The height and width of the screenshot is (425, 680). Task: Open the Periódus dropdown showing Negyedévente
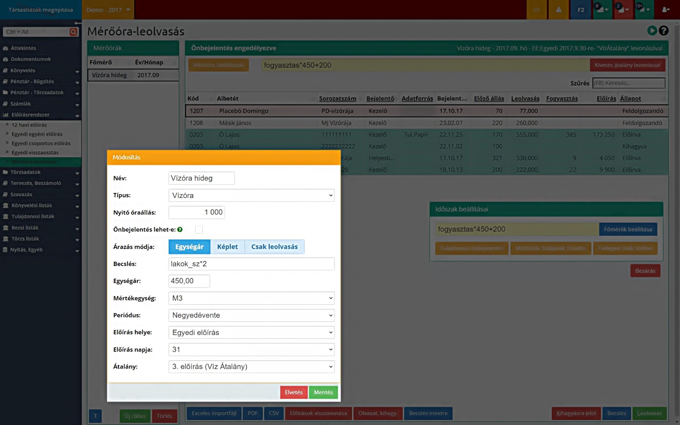[251, 315]
